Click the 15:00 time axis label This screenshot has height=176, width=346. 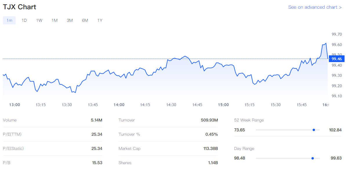point(223,105)
